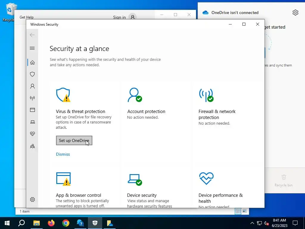Open Firewall & network protection heading
Viewport: 305px width, 229px height.
coord(217,114)
